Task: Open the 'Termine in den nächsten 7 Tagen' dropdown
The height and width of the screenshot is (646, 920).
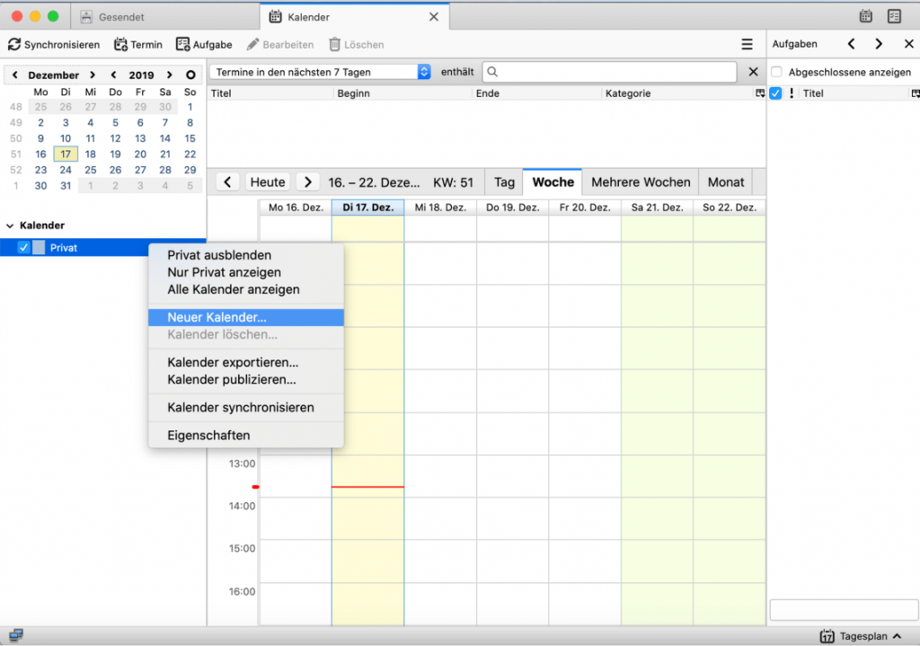Action: [x=424, y=72]
